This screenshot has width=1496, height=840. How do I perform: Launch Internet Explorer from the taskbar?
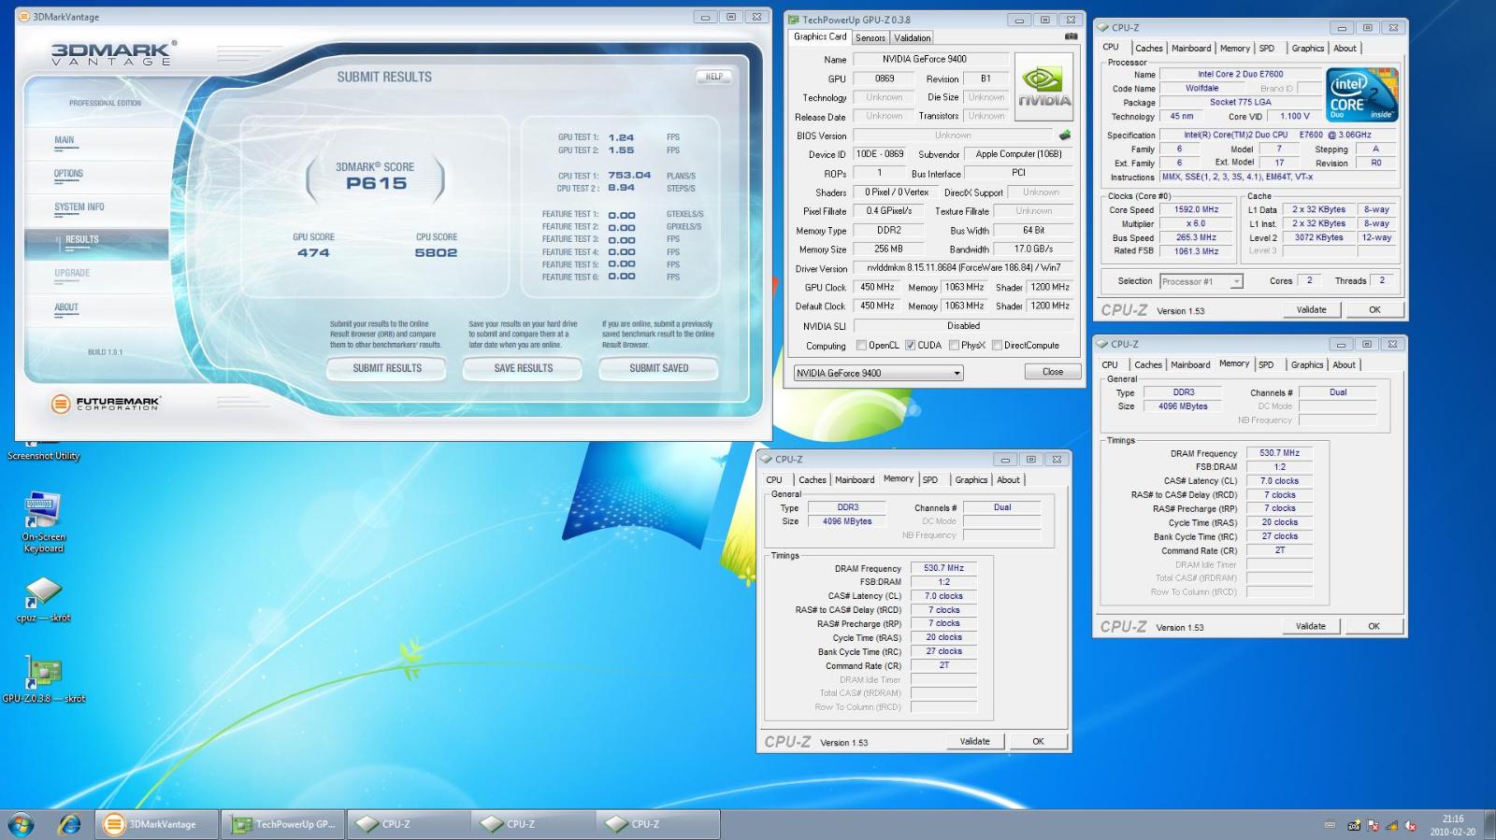click(x=69, y=824)
